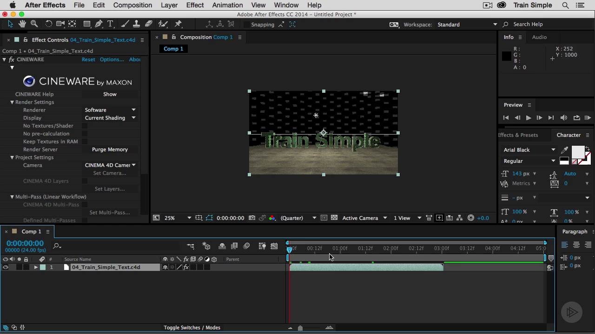This screenshot has height=334, width=595.
Task: Check the No Textures/Shader box
Action: coord(85,126)
